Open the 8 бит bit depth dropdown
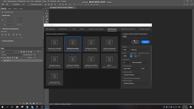194x109 pixels. 145,68
